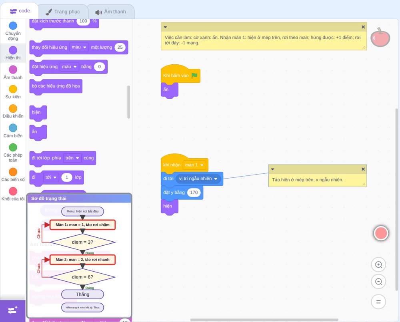This screenshot has width=400, height=322.
Task: Open the 'màn 1' message dropdown
Action: [194, 165]
